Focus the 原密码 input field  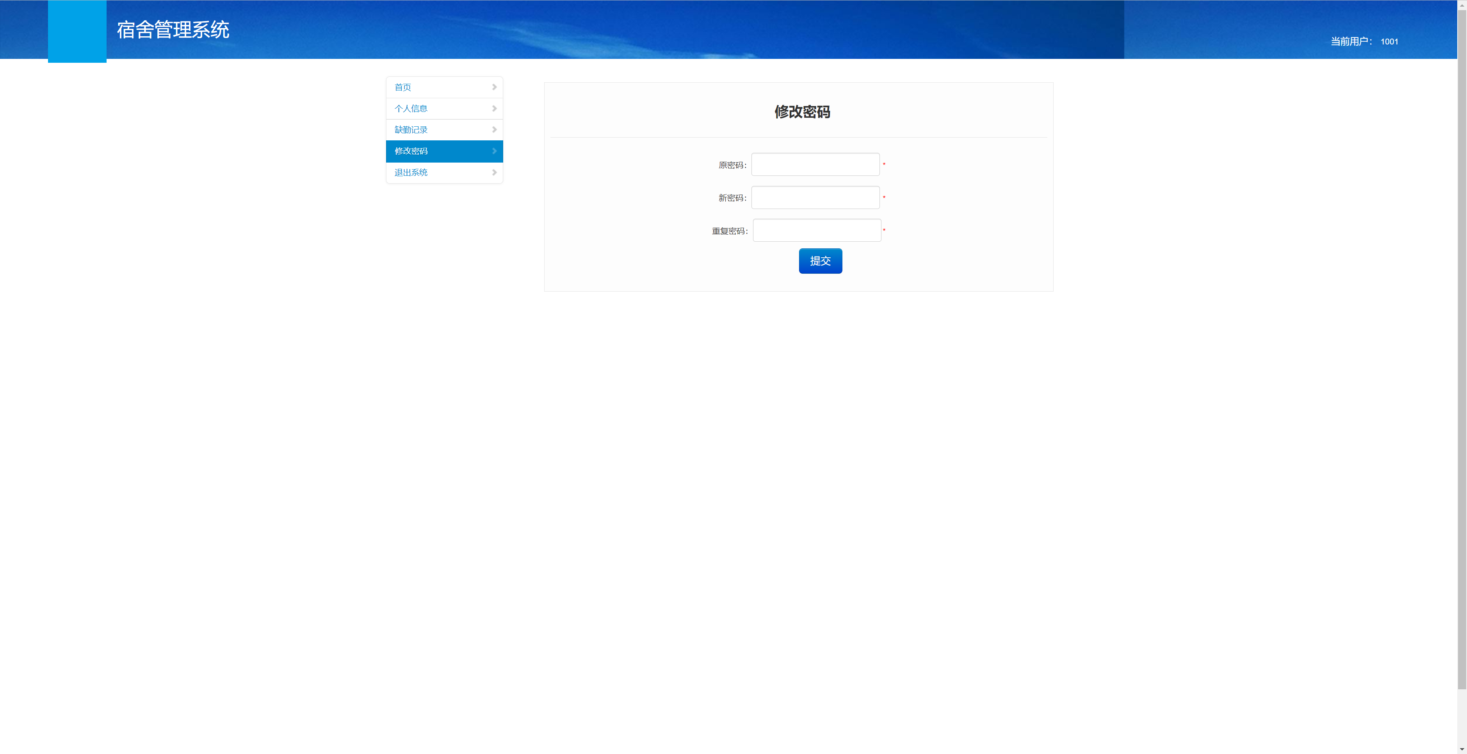point(815,165)
